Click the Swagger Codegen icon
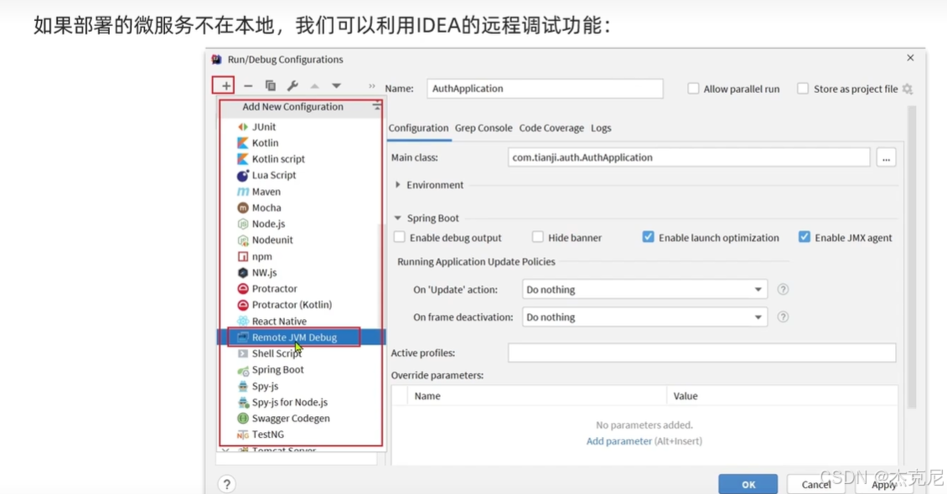 pos(243,418)
